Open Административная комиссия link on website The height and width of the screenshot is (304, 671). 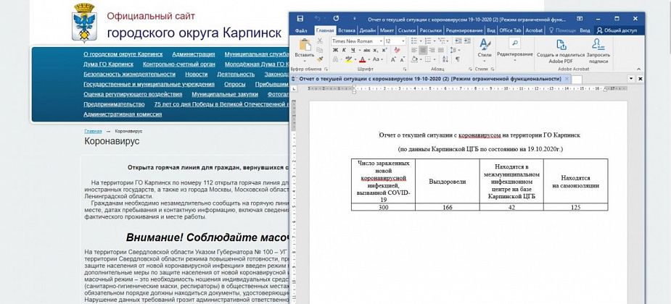pos(123,114)
